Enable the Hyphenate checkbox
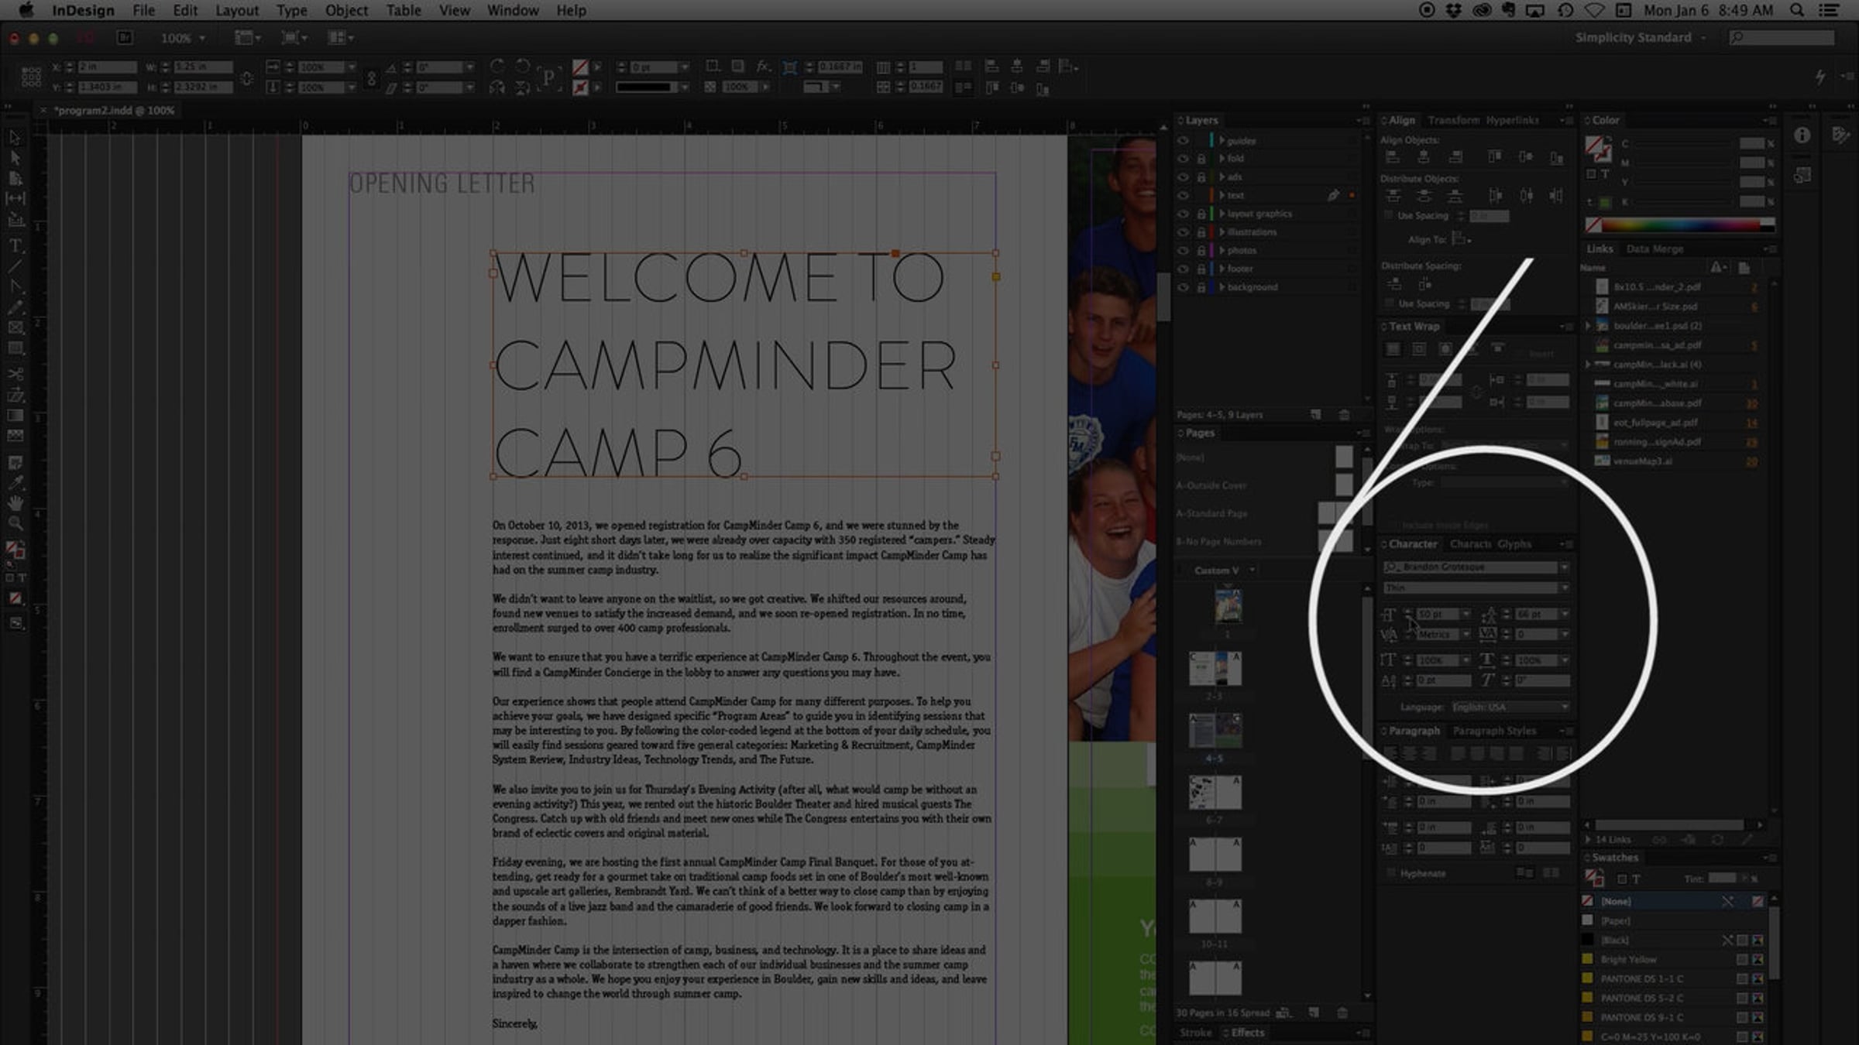This screenshot has width=1859, height=1045. click(x=1390, y=873)
